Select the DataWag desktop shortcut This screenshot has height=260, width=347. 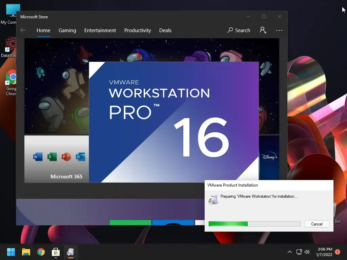click(9, 47)
